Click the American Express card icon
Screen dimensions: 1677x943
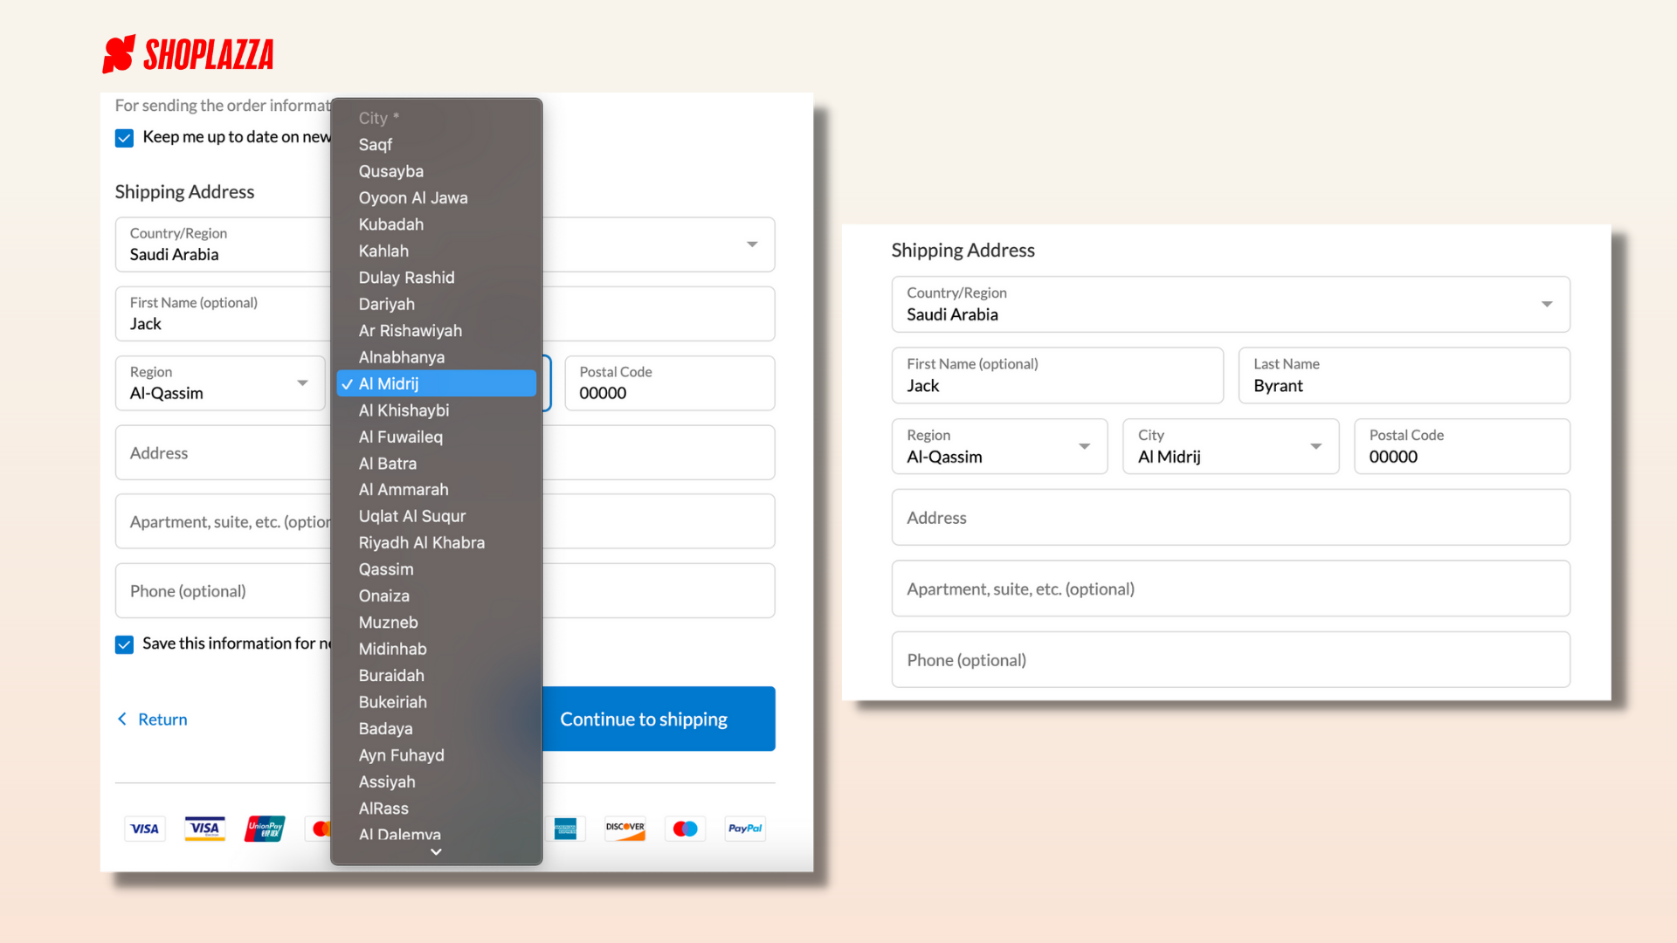565,829
